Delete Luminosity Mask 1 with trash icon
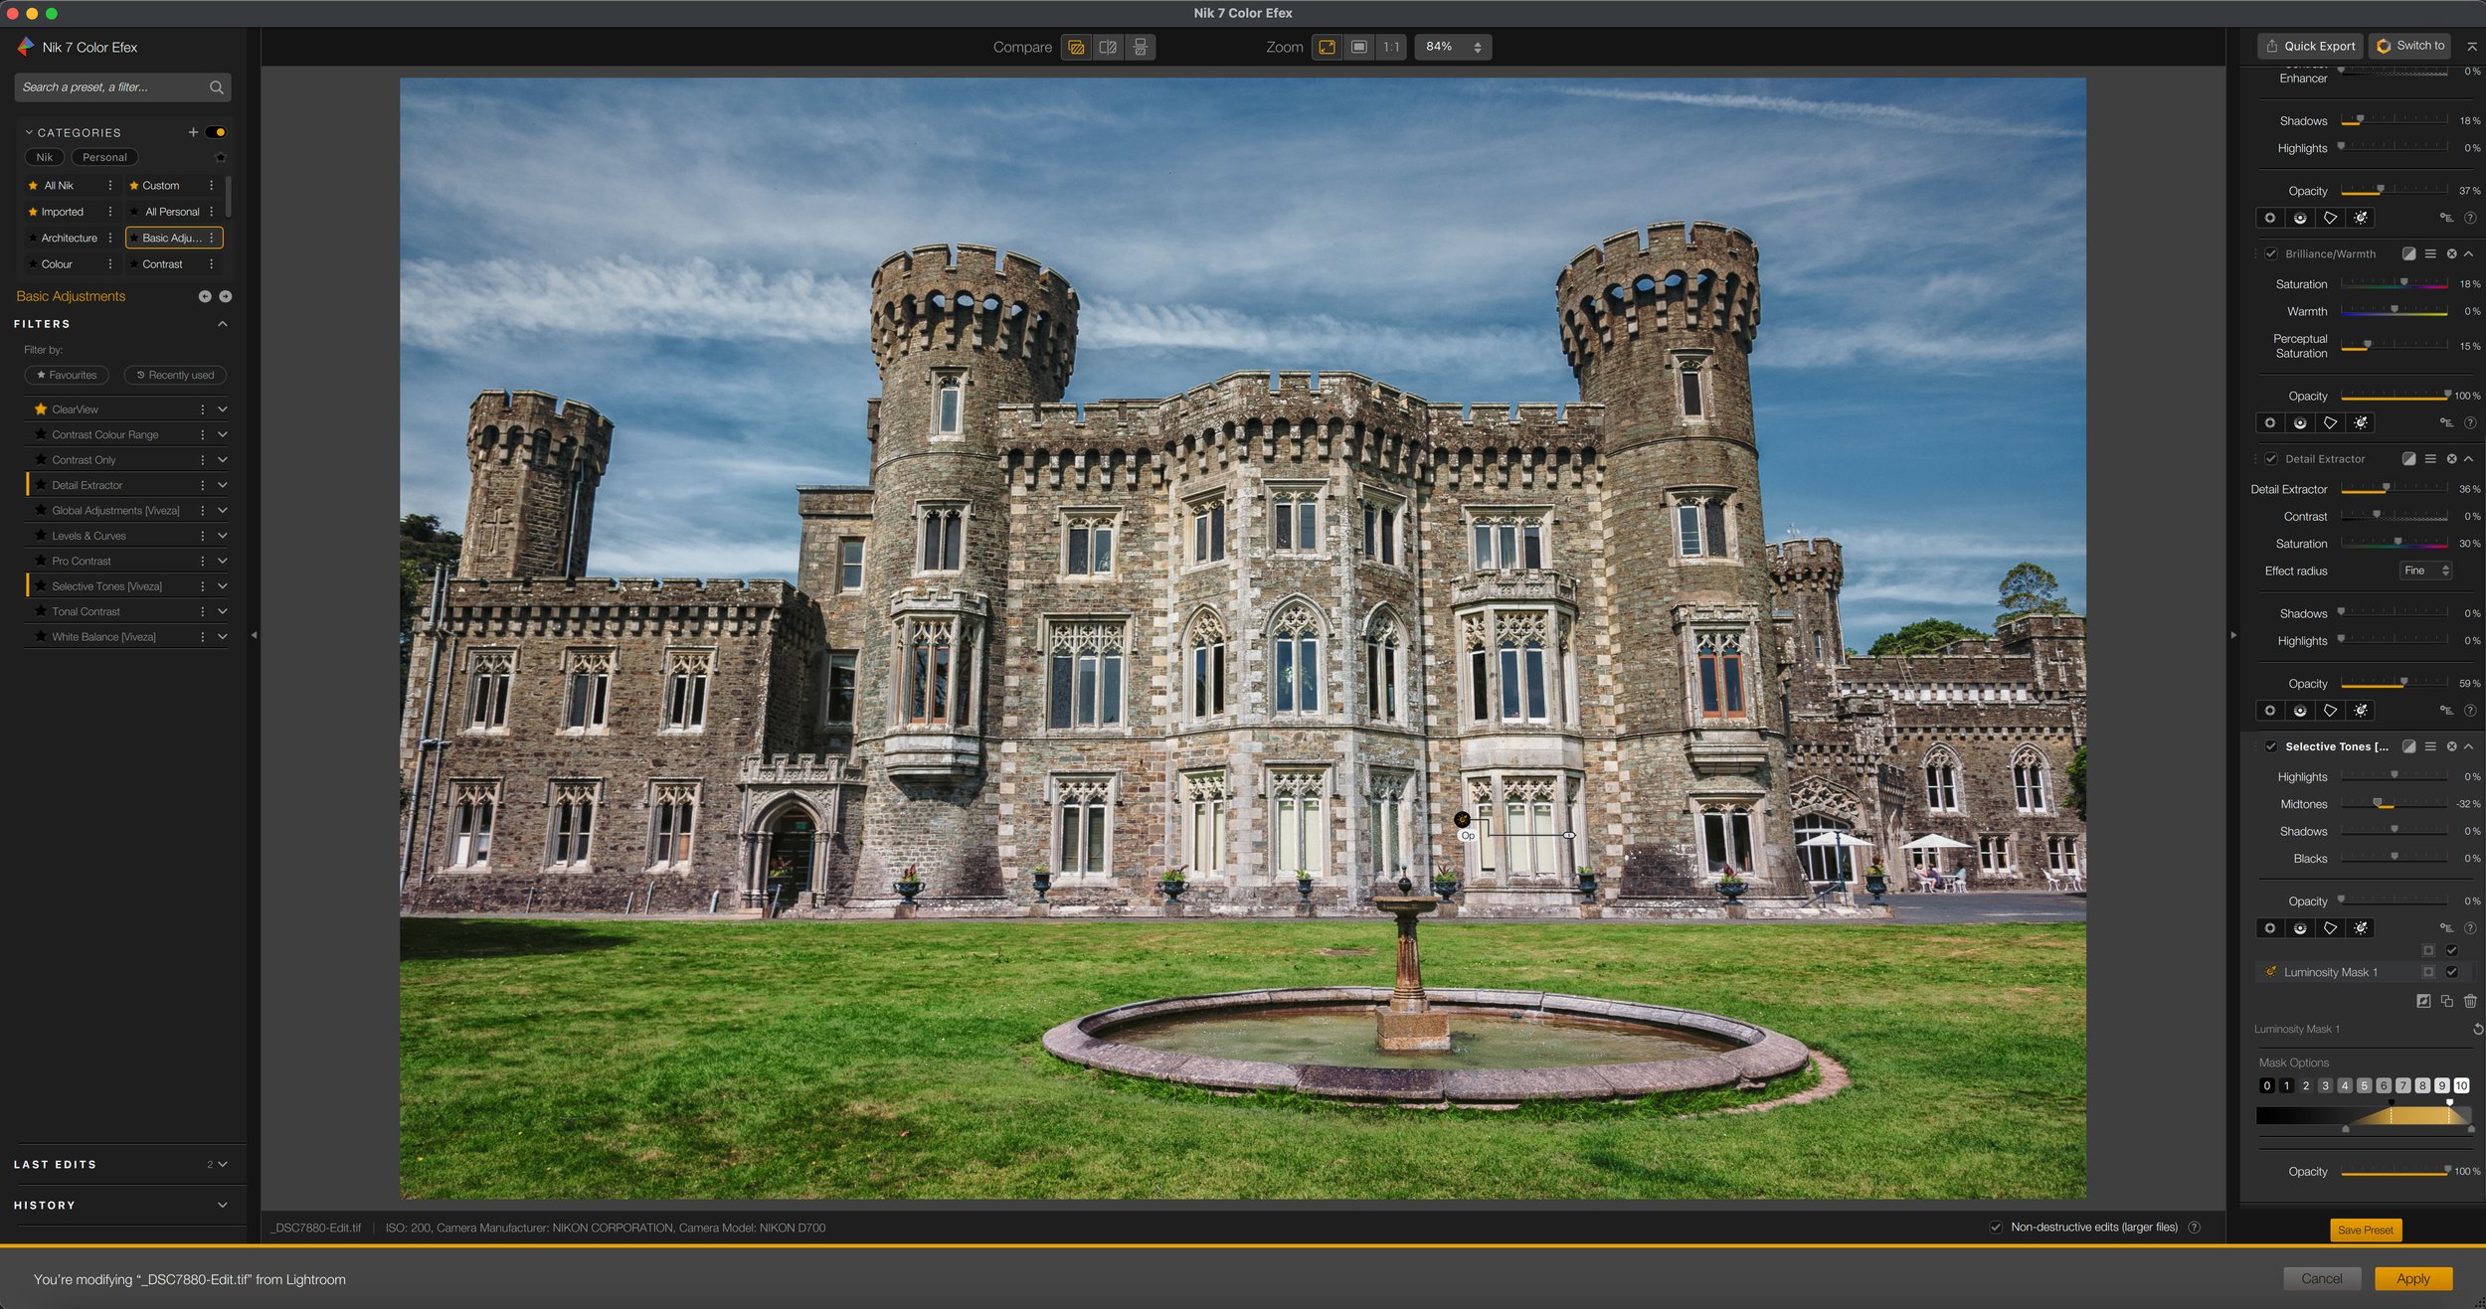 point(2470,1001)
